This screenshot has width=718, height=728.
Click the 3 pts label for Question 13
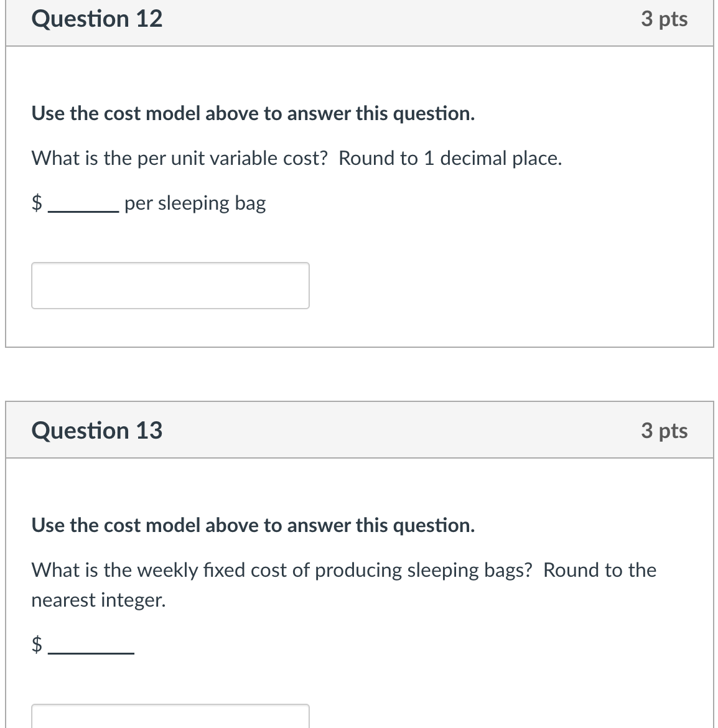(664, 429)
